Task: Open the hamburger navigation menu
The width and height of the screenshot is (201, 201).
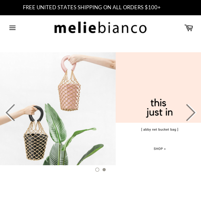Action: click(12, 28)
